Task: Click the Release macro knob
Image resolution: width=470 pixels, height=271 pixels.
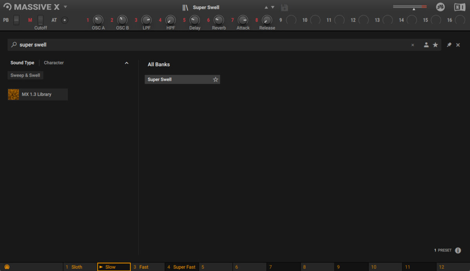Action: pos(267,20)
